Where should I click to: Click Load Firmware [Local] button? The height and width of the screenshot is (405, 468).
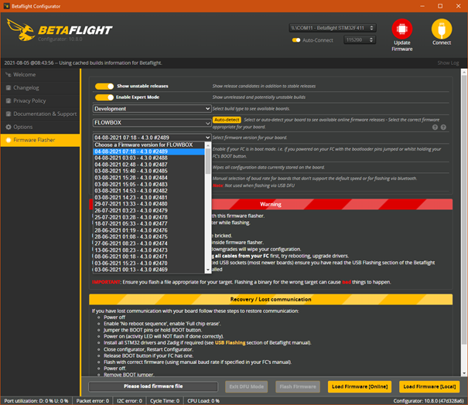click(429, 386)
